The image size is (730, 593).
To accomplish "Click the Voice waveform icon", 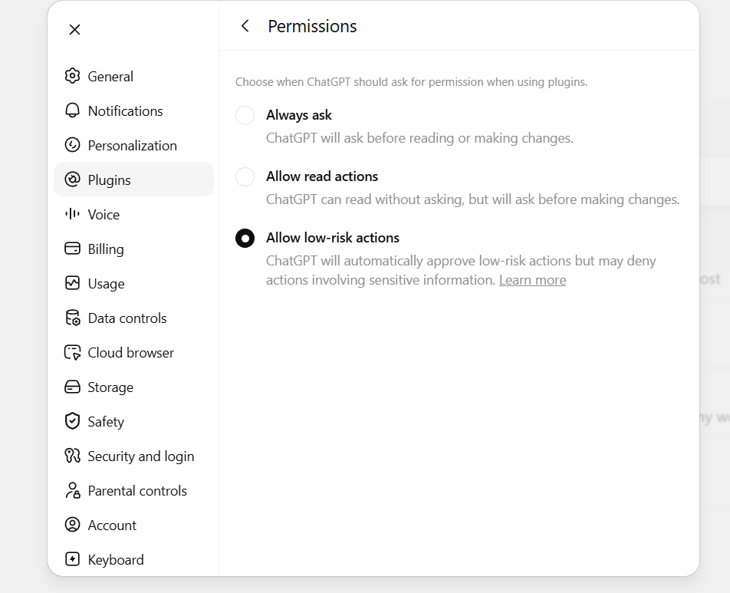I will click(x=72, y=214).
